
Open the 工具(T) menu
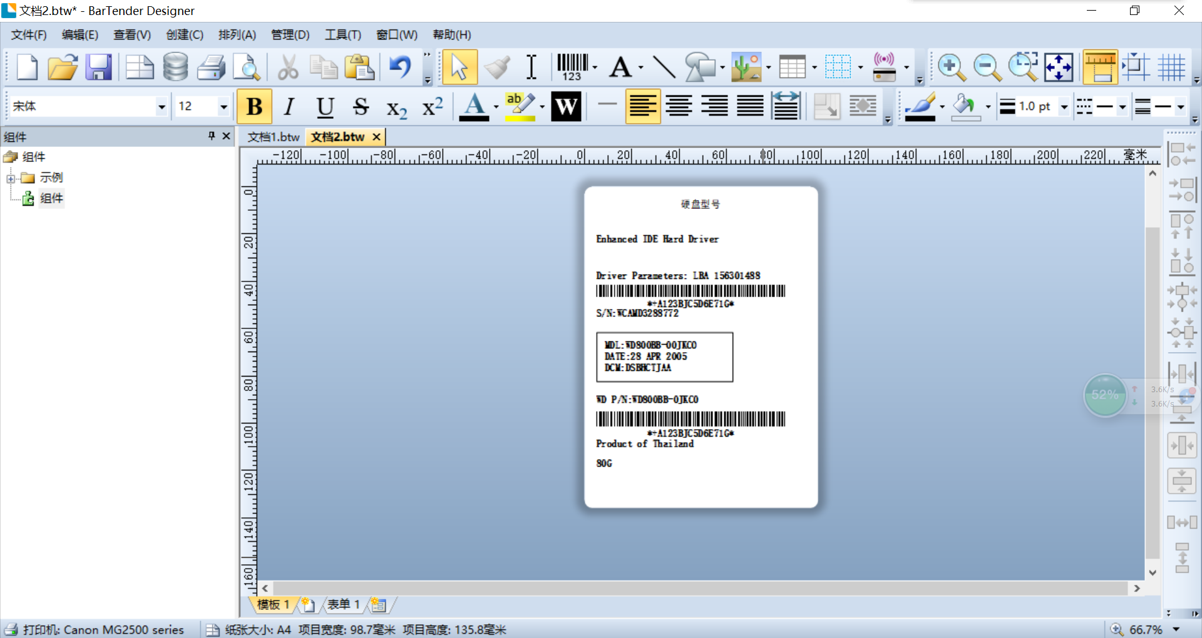[x=343, y=34]
